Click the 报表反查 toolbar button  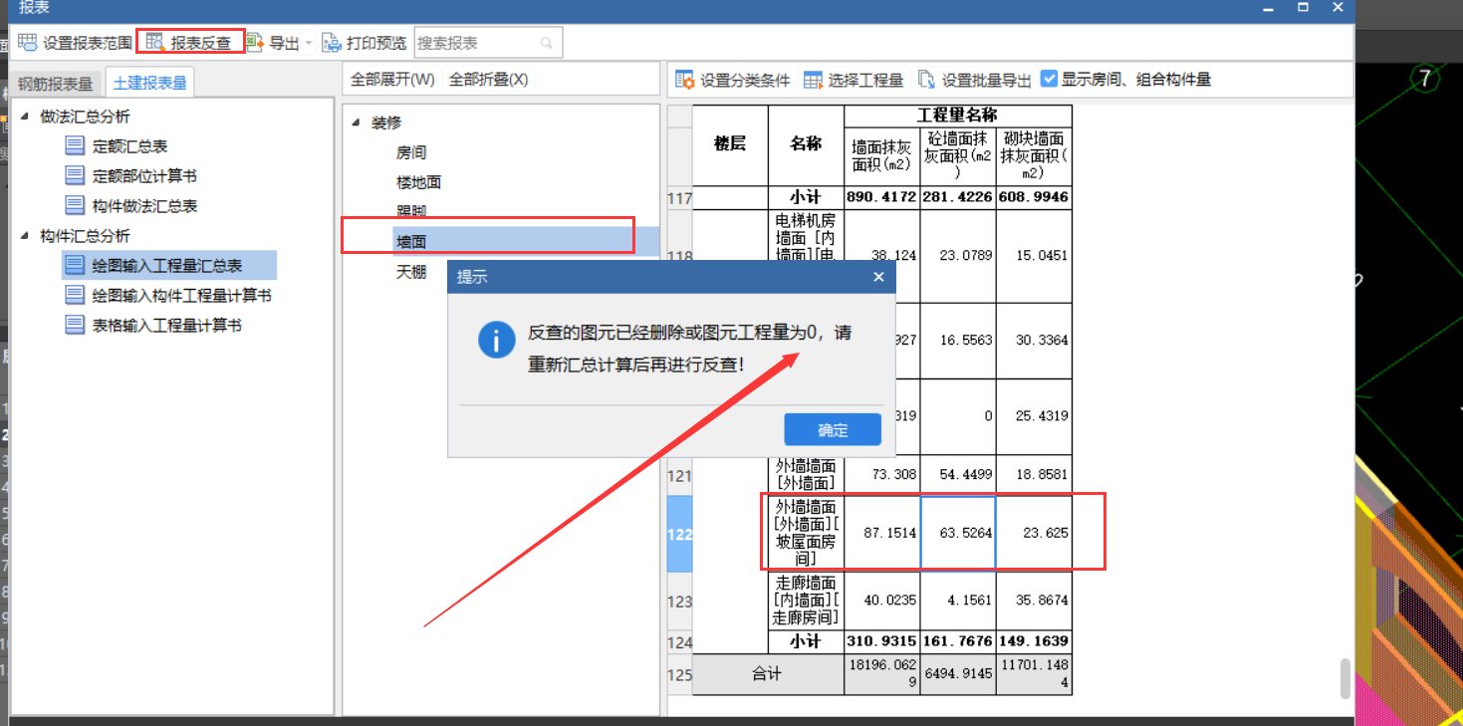coord(189,43)
